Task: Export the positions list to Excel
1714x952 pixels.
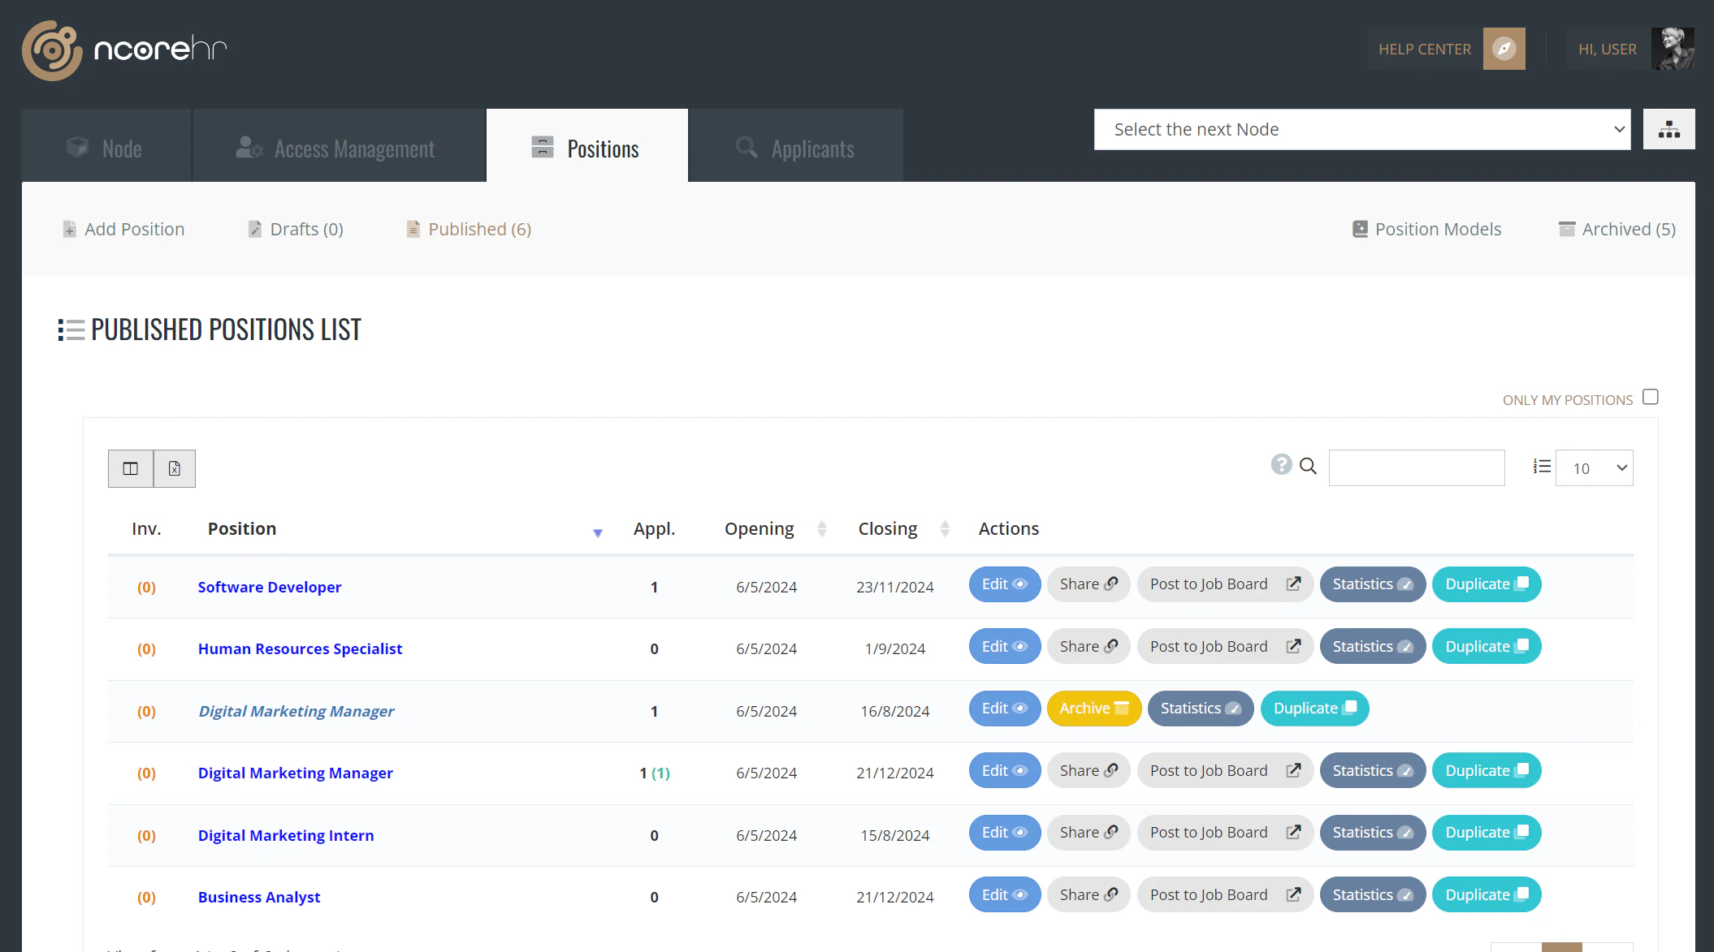Action: tap(174, 468)
